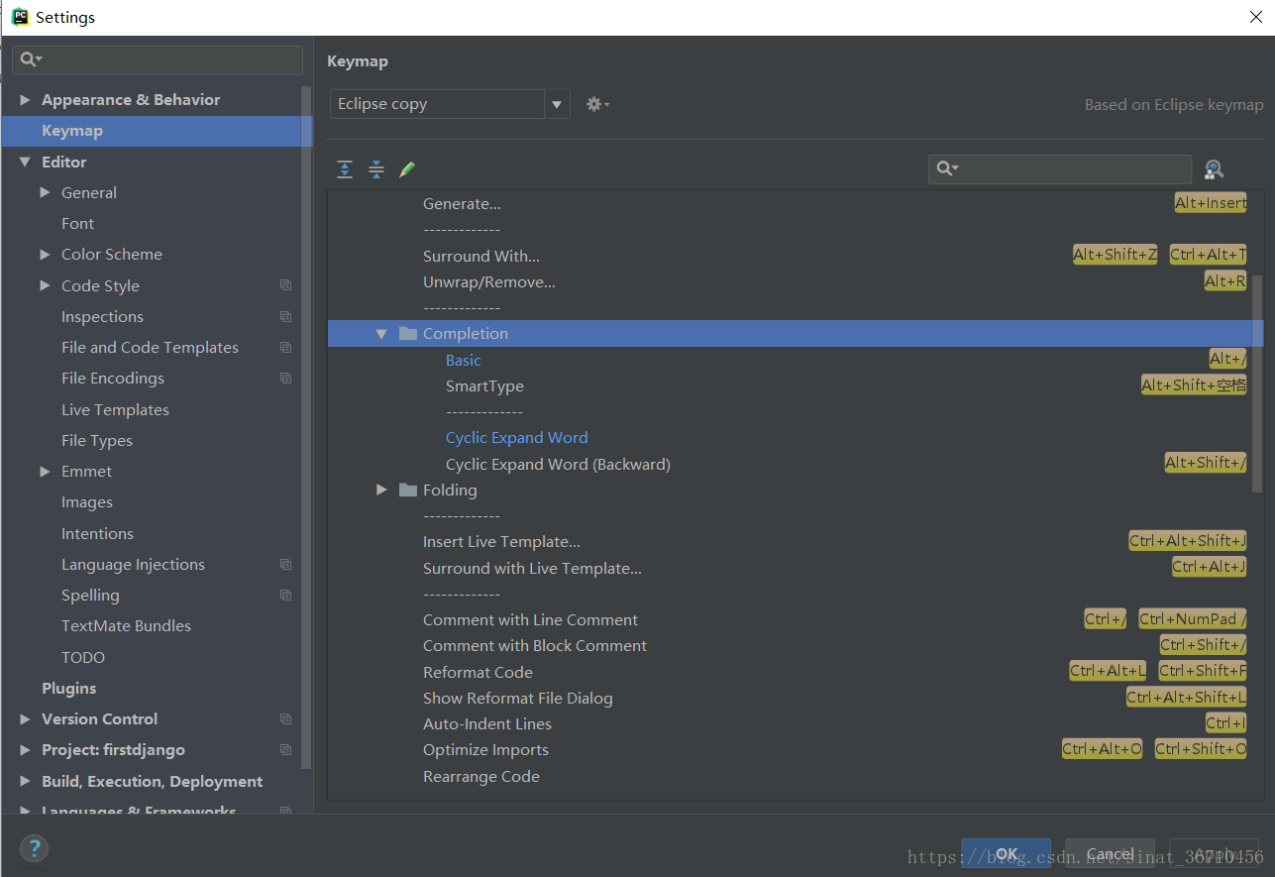
Task: Click Find Actions by Shortcut icon
Action: tap(1215, 169)
